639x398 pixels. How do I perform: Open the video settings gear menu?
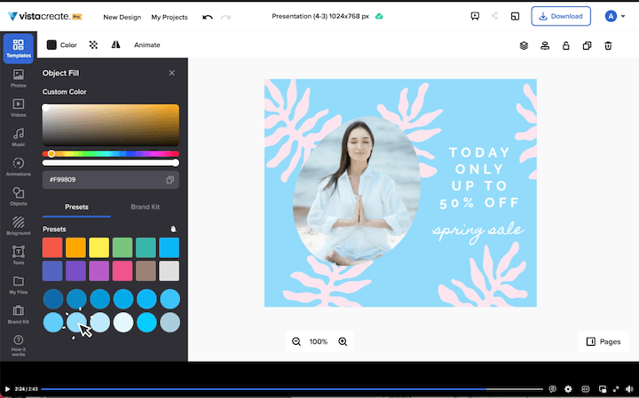pyautogui.click(x=568, y=388)
